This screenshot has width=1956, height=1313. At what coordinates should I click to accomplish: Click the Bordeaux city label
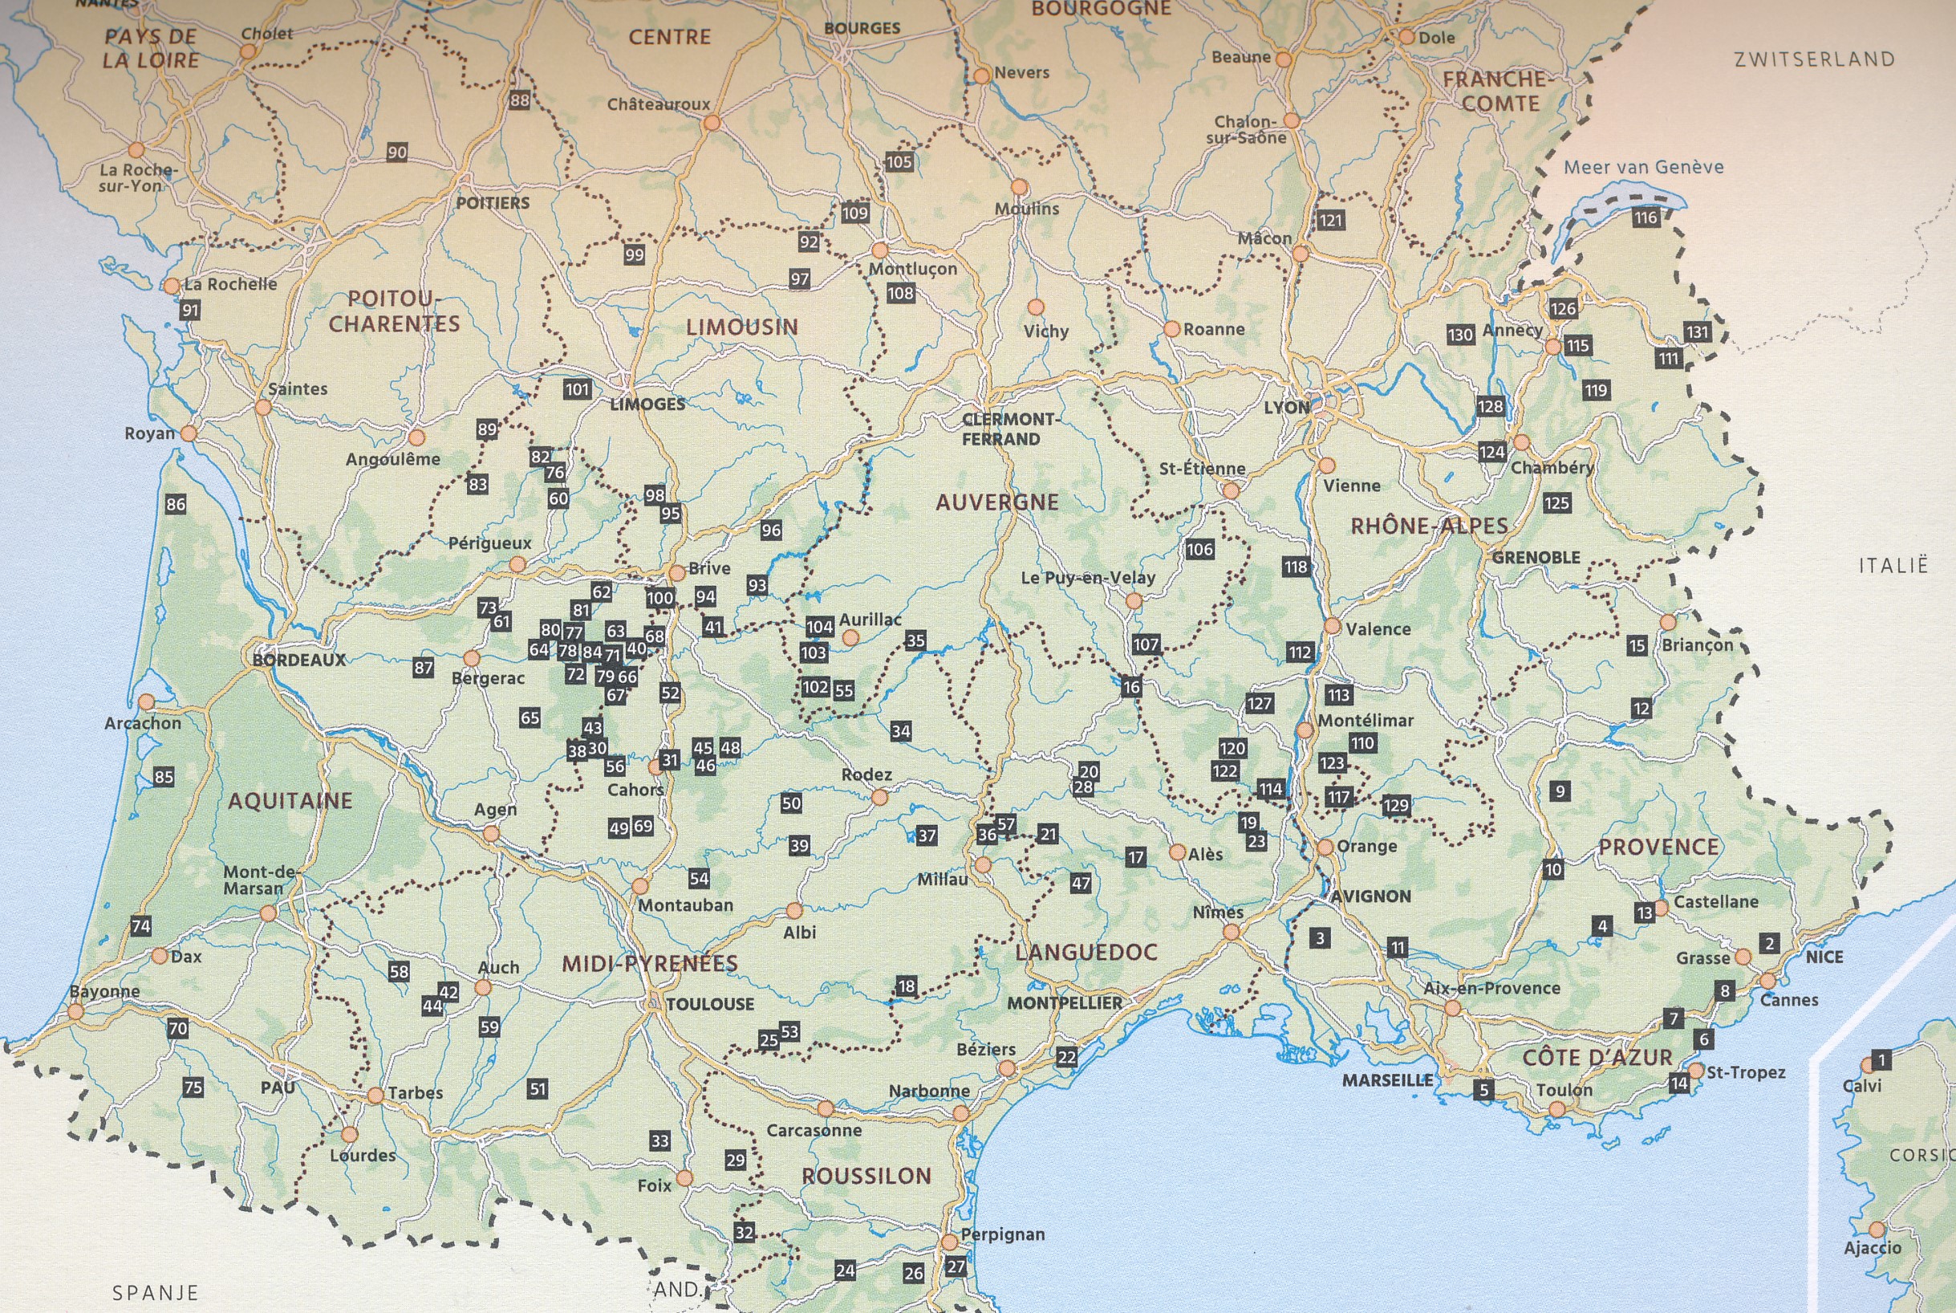298,660
